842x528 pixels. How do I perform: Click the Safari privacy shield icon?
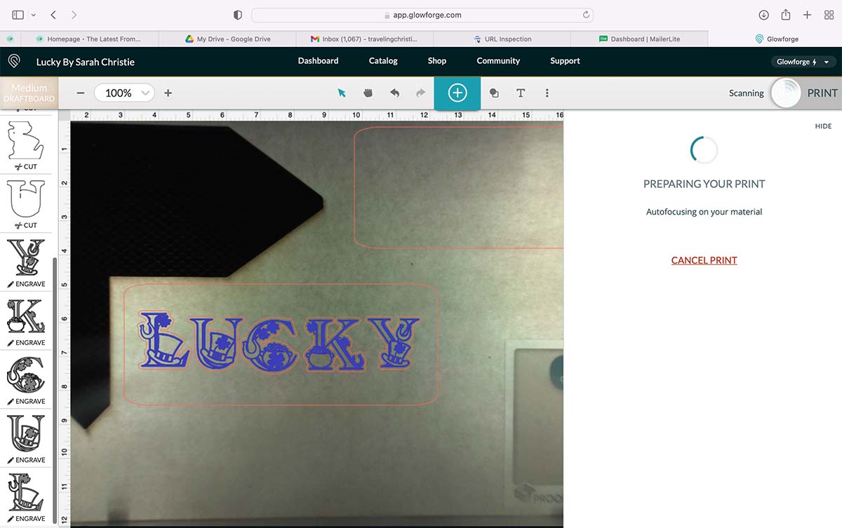coord(238,15)
